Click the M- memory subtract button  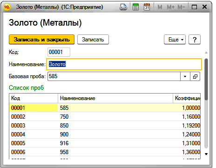click(x=181, y=7)
